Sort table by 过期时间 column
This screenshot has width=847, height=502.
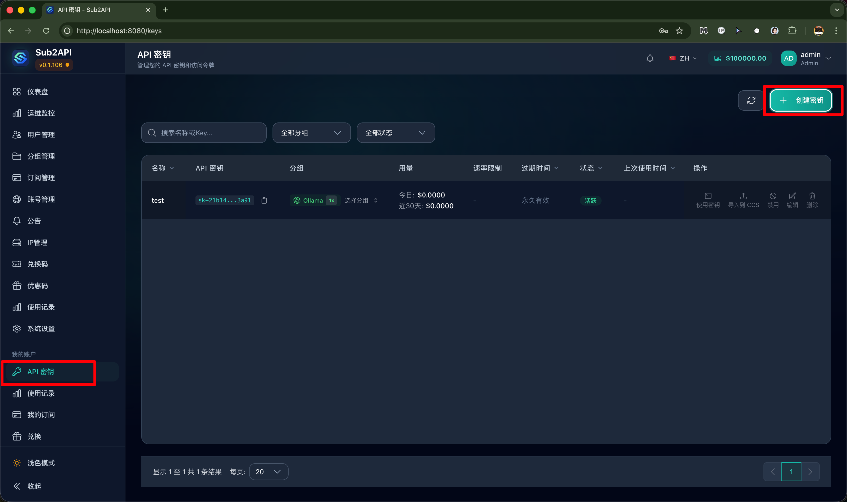click(x=540, y=168)
